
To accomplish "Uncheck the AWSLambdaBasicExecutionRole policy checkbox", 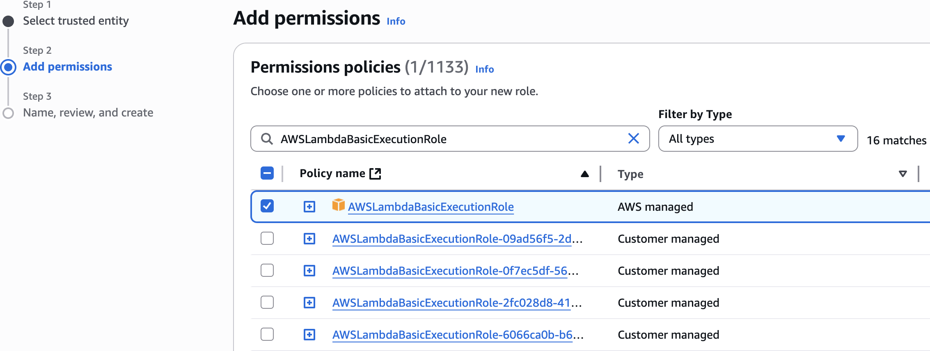I will pos(267,206).
